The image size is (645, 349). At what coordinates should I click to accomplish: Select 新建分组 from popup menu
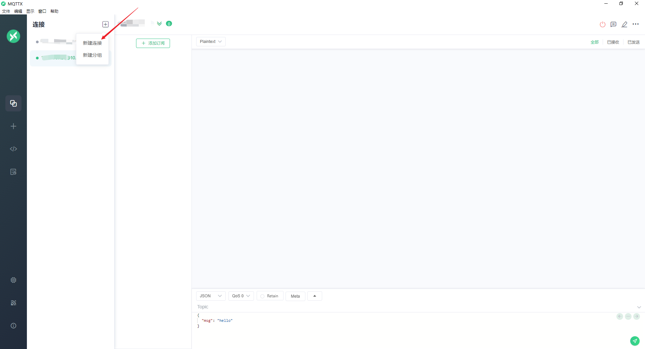point(92,55)
